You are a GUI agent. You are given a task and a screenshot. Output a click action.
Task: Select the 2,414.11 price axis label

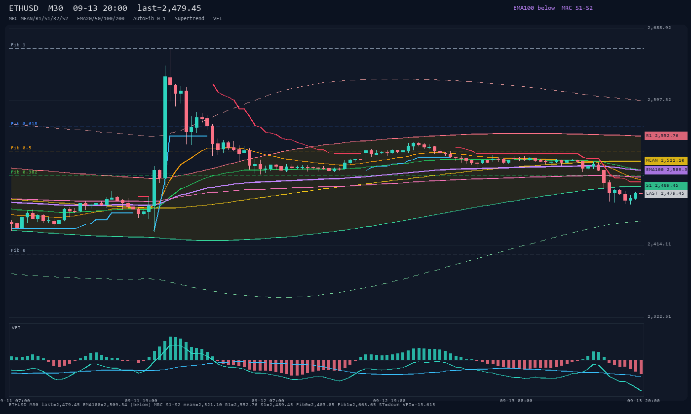(x=659, y=244)
